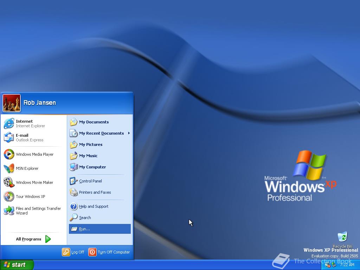Click the My Computer icon

click(x=74, y=167)
